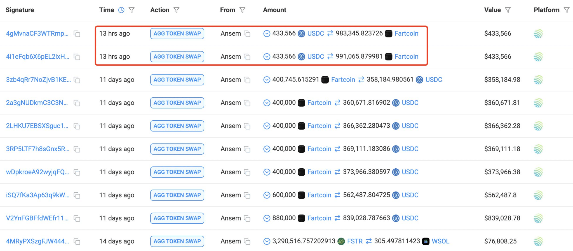Image resolution: width=573 pixels, height=251 pixels.
Task: Click the WSOL token link
Action: click(x=440, y=241)
